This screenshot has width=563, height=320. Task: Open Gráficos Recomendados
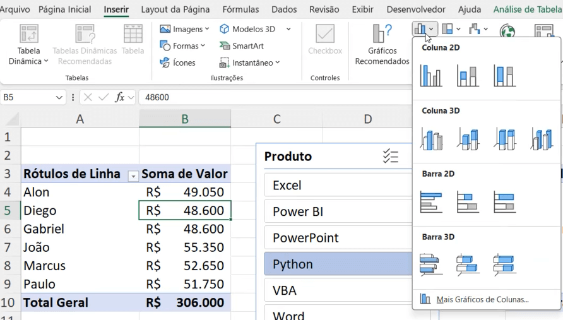(382, 45)
